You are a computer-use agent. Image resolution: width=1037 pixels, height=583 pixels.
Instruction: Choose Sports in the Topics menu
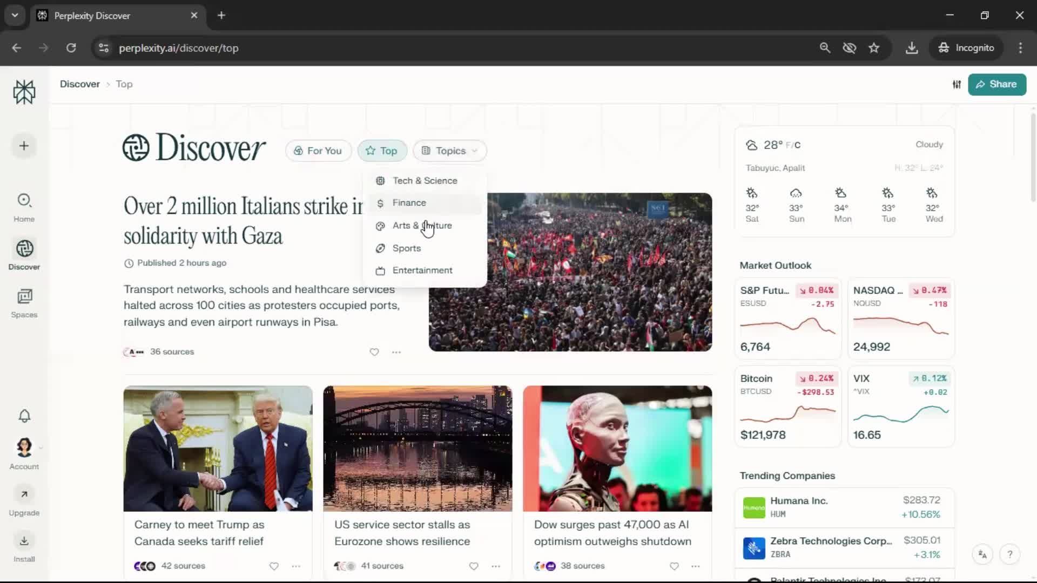406,248
